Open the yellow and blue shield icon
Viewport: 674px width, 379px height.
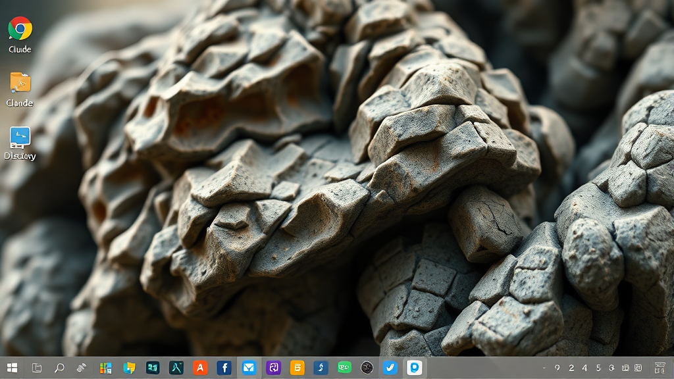click(x=129, y=368)
